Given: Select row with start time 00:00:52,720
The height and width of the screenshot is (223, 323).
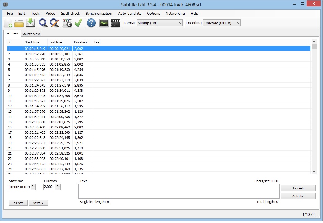Looking at the screenshot, I should coord(159,54).
